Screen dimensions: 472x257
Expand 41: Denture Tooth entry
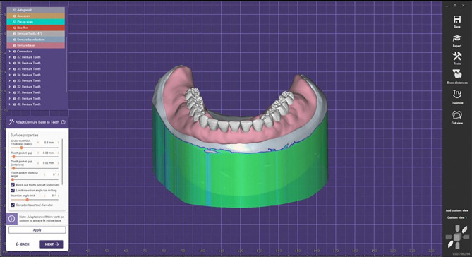click(x=10, y=99)
